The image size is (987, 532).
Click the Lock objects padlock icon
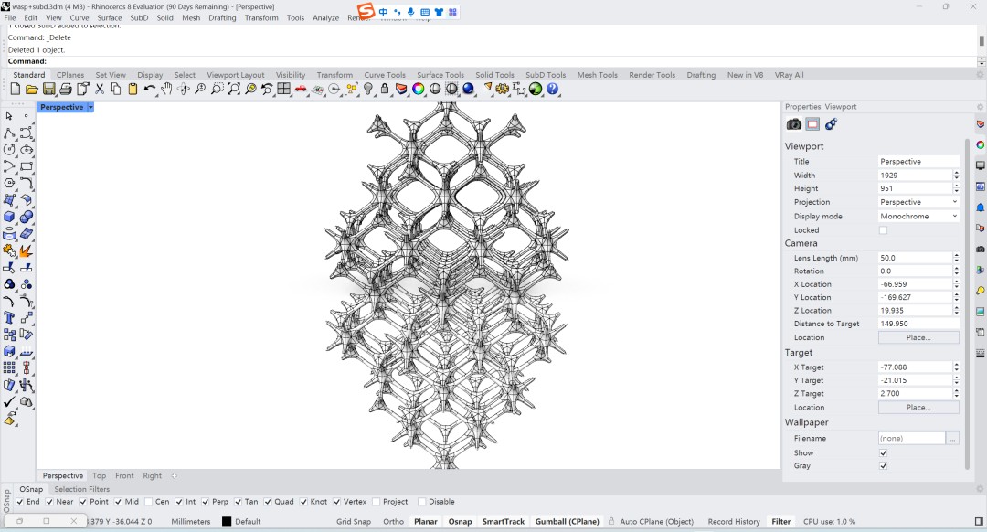point(385,90)
